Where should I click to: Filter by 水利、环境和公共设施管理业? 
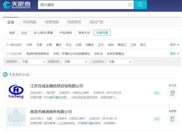[x=72, y=54]
